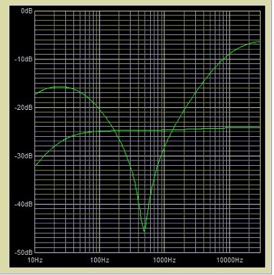Select the low-frequency peak of the notch curve
274x275 pixels.
pos(59,87)
